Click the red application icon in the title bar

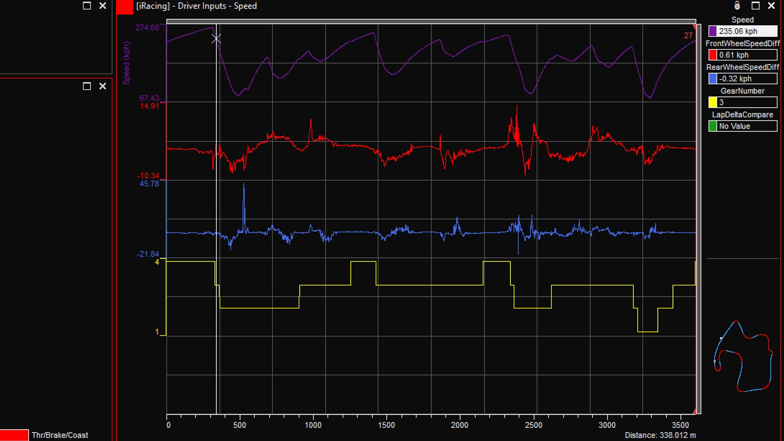click(123, 6)
